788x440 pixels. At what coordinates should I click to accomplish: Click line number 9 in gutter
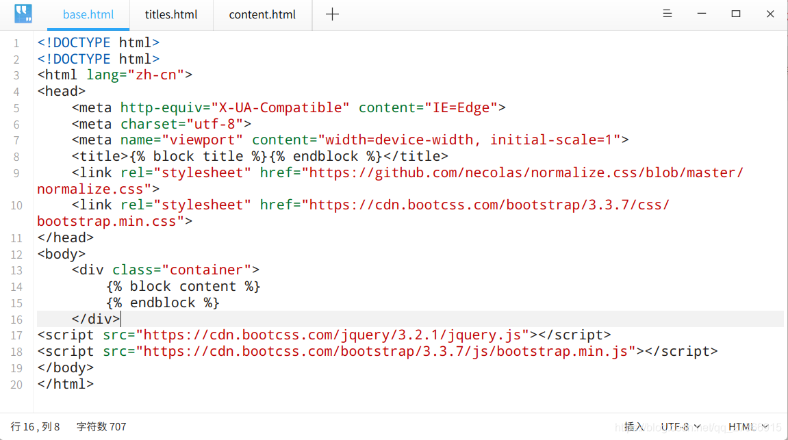coord(16,173)
